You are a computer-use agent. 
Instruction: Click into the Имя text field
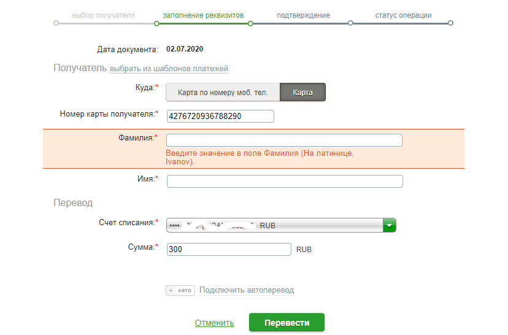[285, 182]
